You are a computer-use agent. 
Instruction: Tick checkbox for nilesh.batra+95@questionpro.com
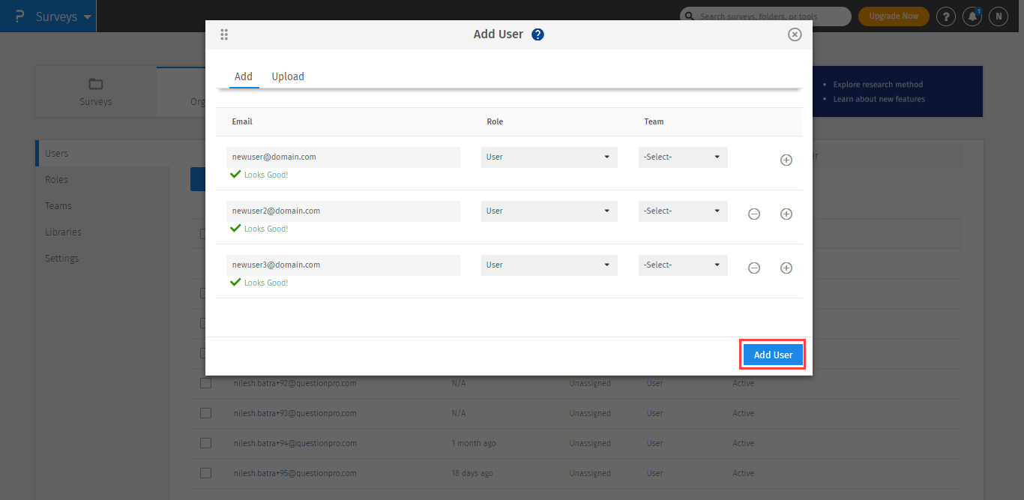pos(205,473)
